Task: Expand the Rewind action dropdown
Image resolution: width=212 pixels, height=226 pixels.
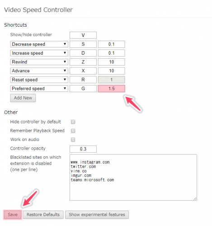Action: click(39, 62)
